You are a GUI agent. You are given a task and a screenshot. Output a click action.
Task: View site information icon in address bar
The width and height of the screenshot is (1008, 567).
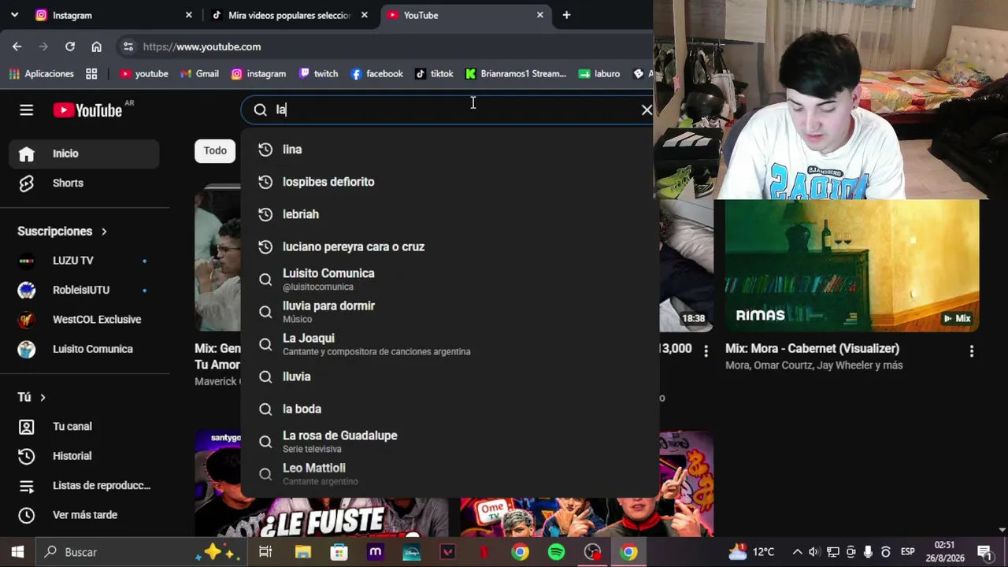[128, 46]
